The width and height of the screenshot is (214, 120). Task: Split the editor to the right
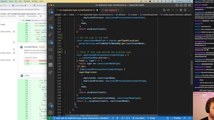[x=185, y=10]
